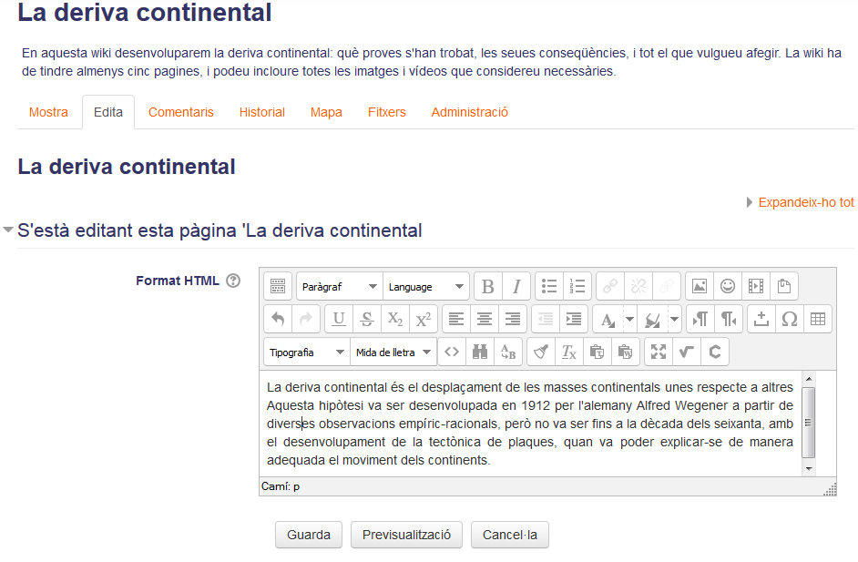This screenshot has width=858, height=562.
Task: Open the Comentaris tab
Action: [181, 112]
